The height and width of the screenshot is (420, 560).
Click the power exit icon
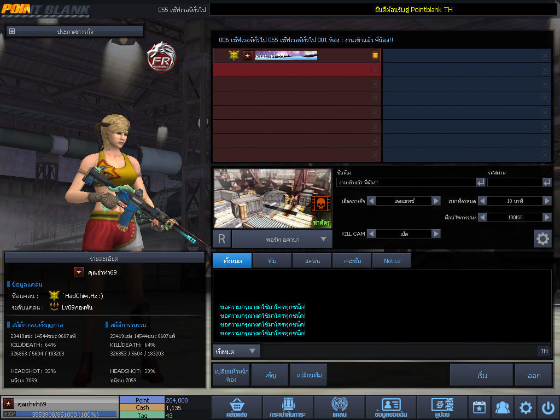coord(548,407)
